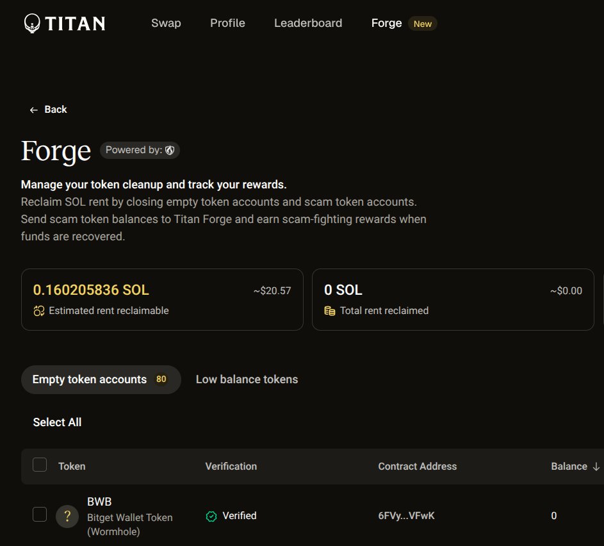Click the Balance sort arrow icon

pos(596,467)
